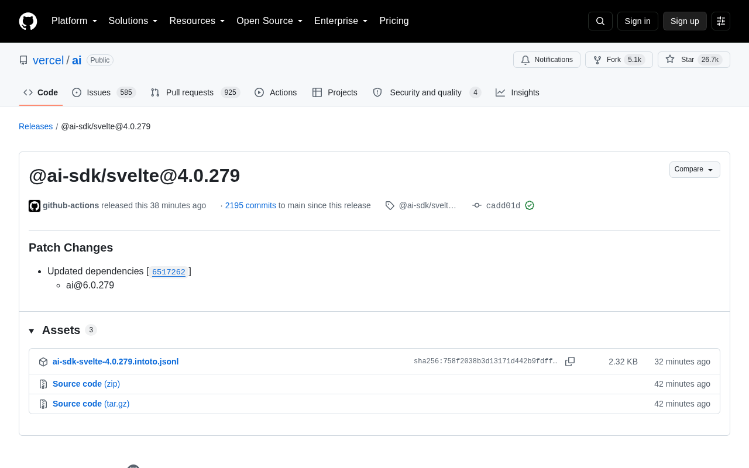Click the tag icon next to @ai-sdk/svelt
Screen dimensions: 749x468
(x=390, y=205)
